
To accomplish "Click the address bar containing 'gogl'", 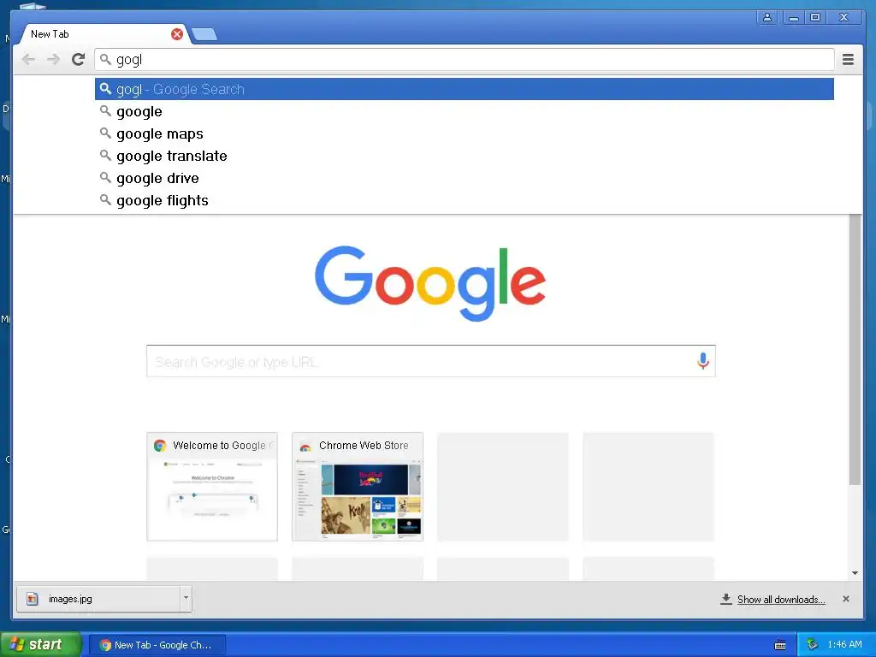I will click(x=465, y=59).
